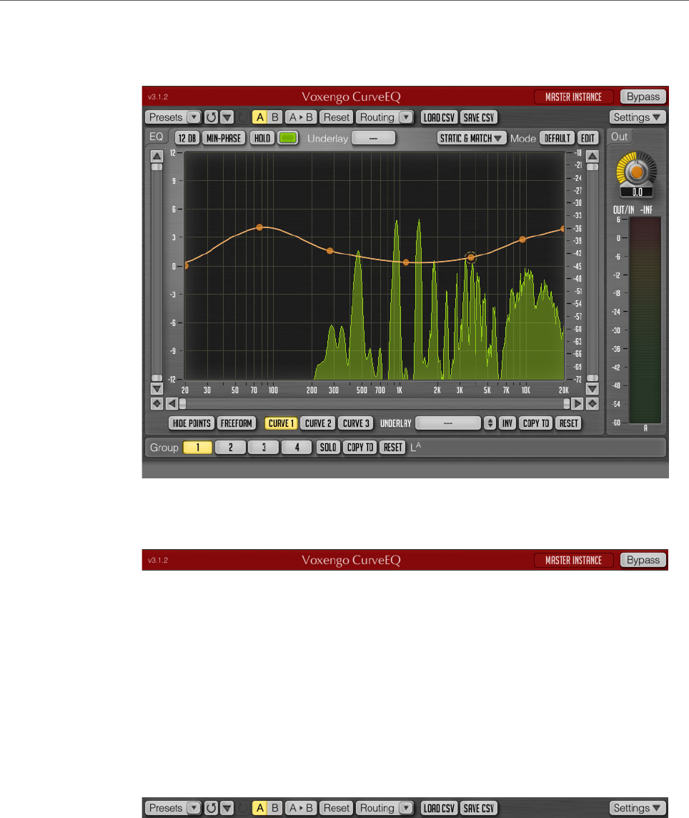
Task: Select the EQ curve point near 300 Hz
Action: (x=329, y=251)
